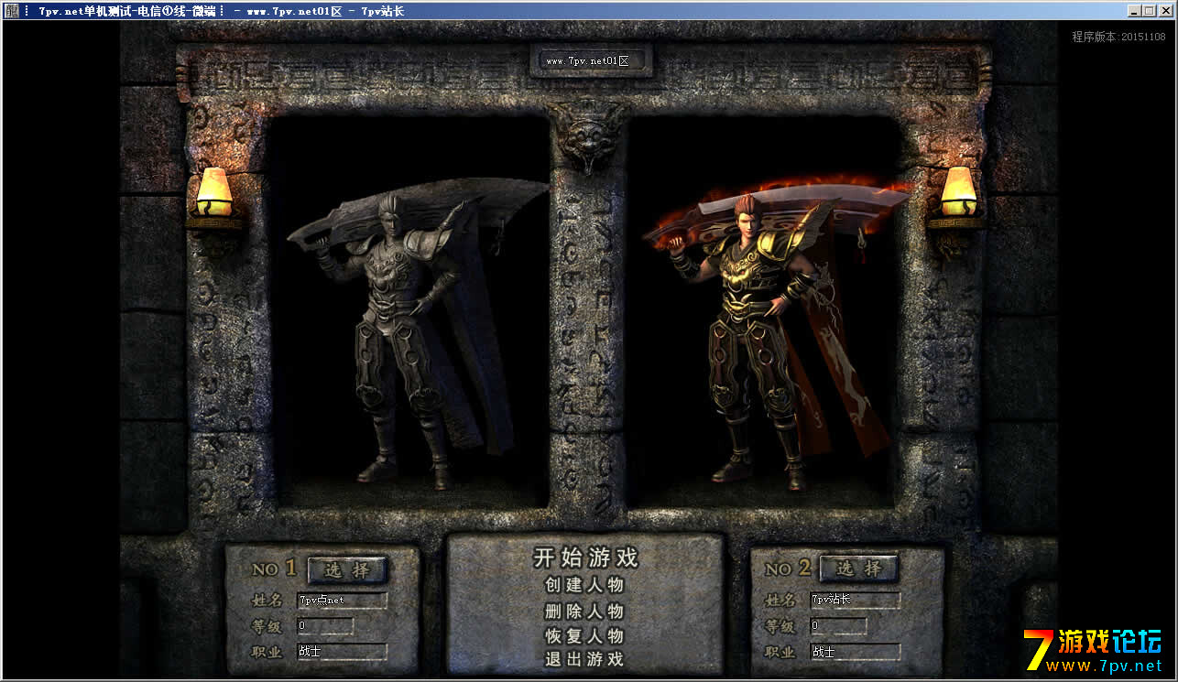Exit via 退出游戏 menu entry

[x=584, y=659]
